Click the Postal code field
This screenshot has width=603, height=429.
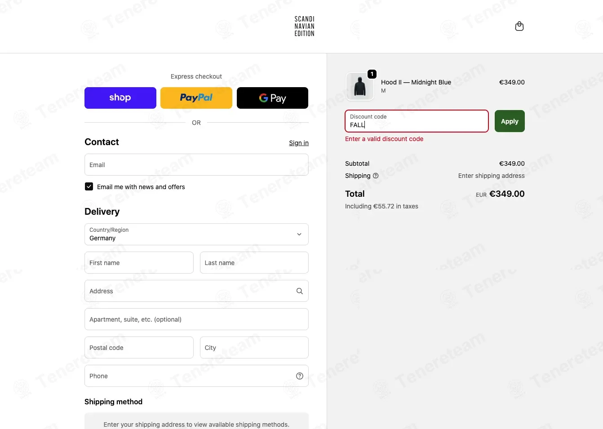[139, 348]
